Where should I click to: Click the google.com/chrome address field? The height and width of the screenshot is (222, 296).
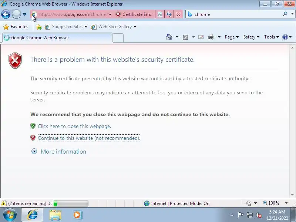coord(72,14)
